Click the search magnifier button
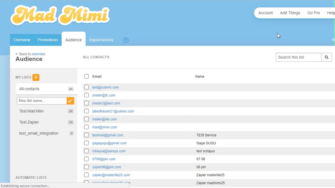335x188 pixels. coord(327,57)
